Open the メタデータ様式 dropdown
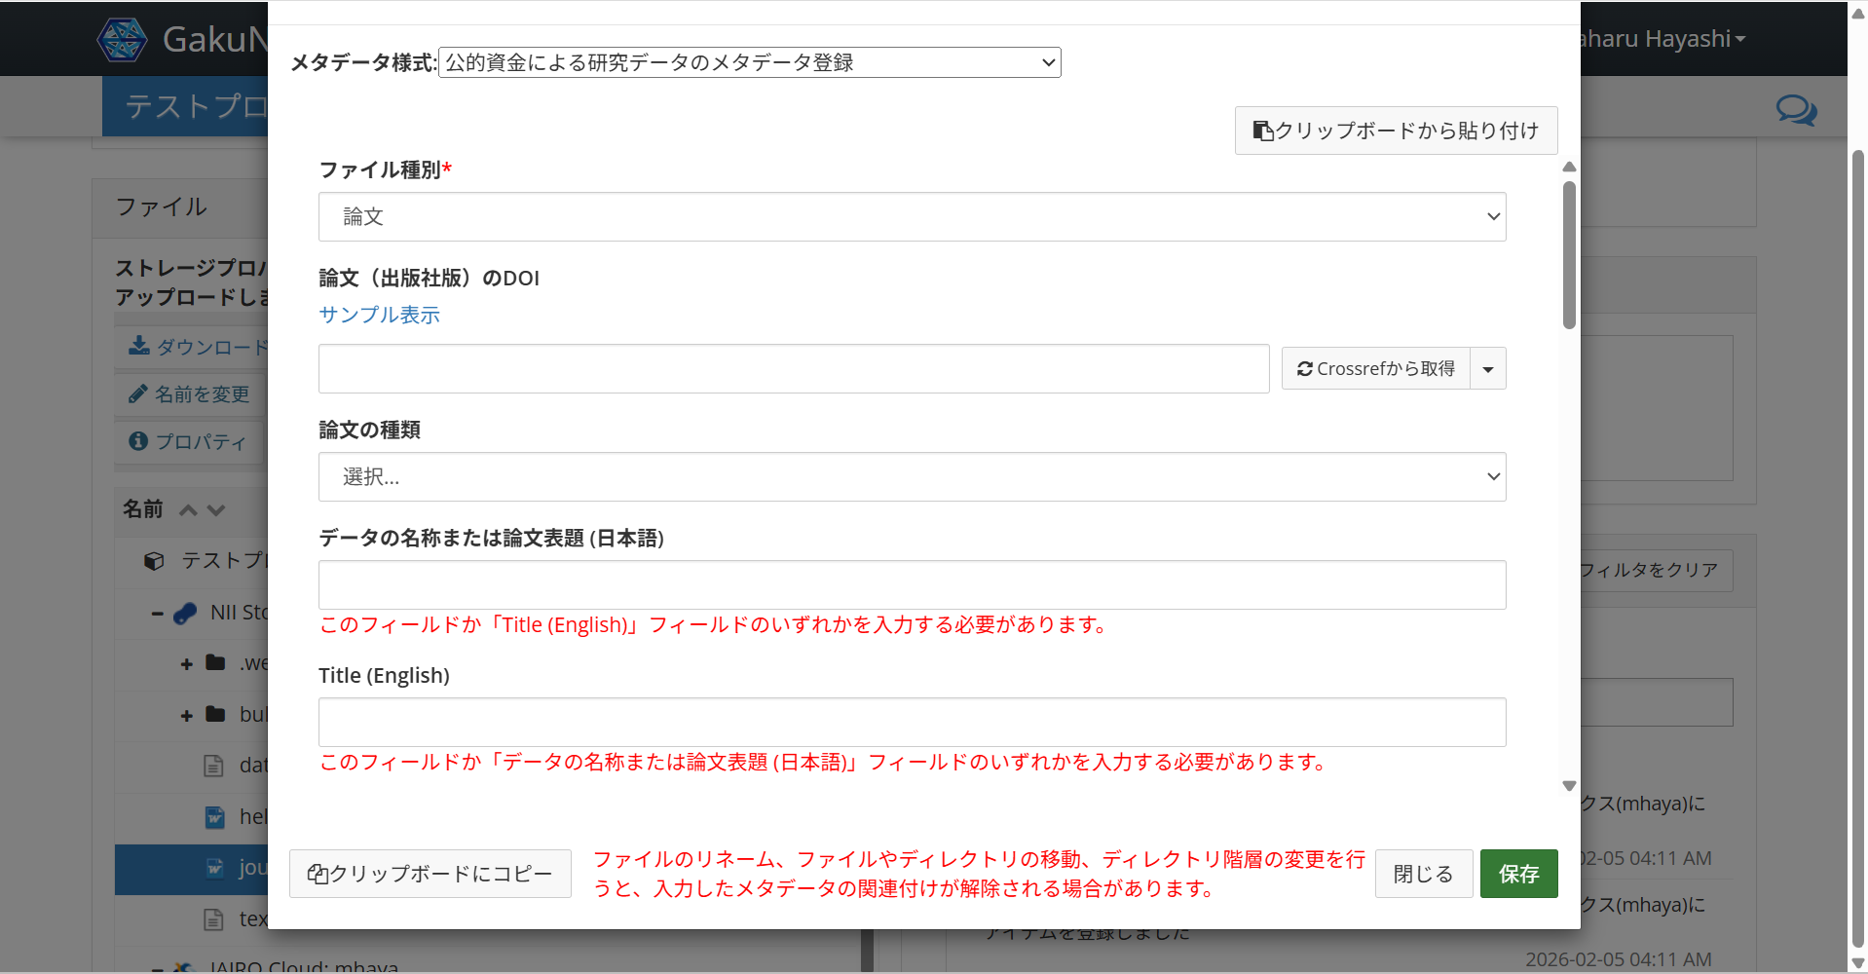 pyautogui.click(x=749, y=61)
